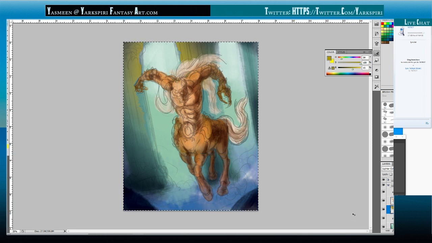Switch to the STYLES tab
Image resolution: width=432 pixels, height=243 pixels.
pyautogui.click(x=341, y=52)
